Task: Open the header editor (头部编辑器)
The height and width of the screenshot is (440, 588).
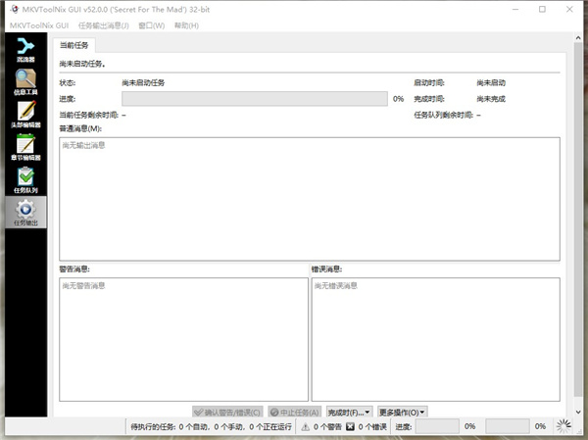Action: [25, 115]
